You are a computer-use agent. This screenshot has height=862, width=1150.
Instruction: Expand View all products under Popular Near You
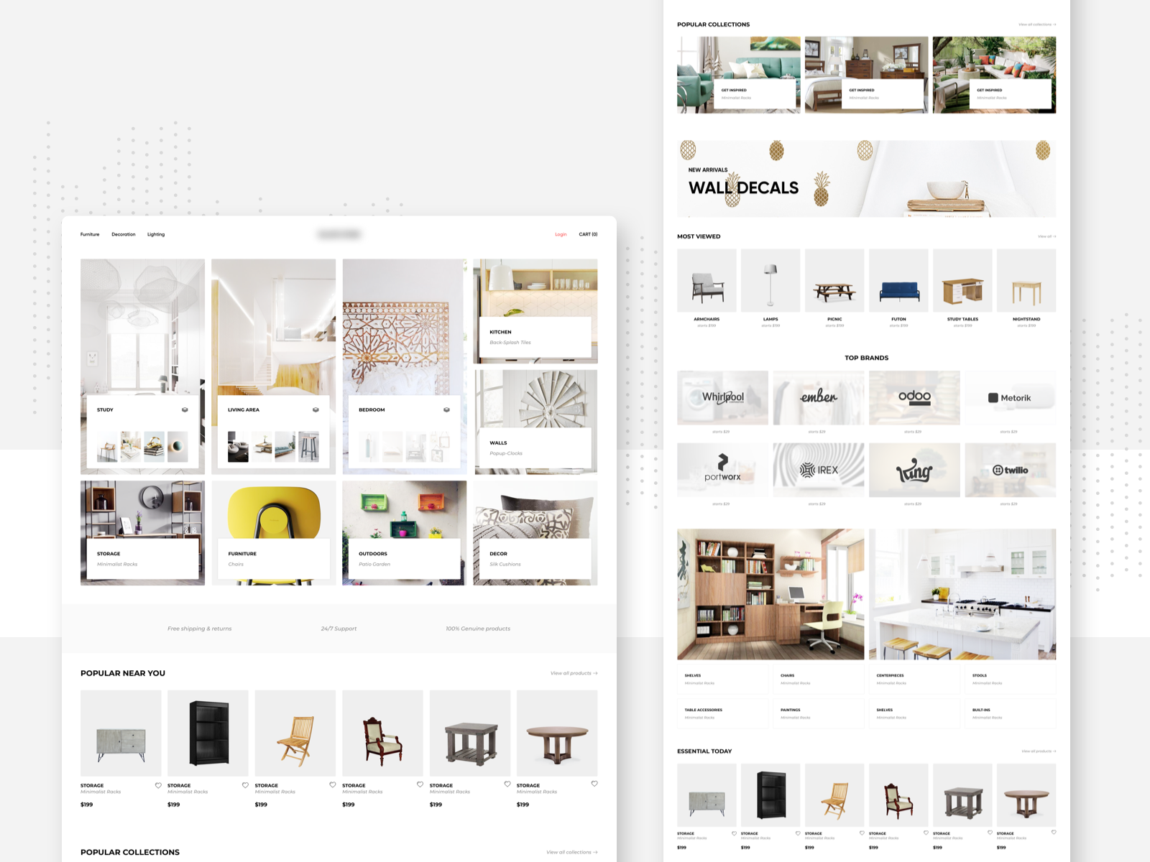[573, 673]
